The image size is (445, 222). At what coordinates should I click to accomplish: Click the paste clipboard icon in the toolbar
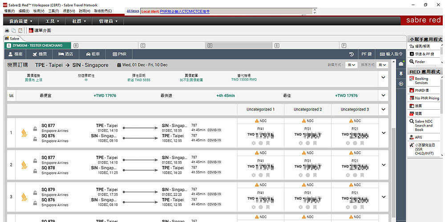[20, 31]
